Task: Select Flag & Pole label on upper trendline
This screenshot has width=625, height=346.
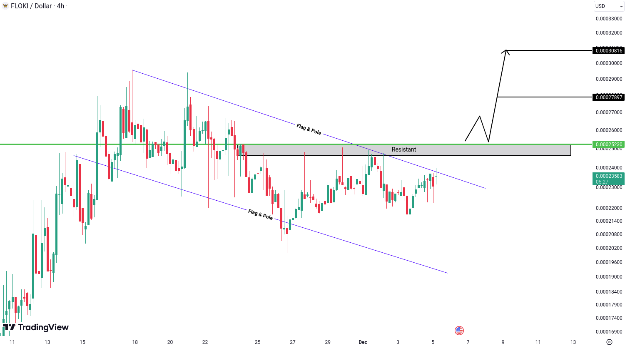Action: [309, 129]
